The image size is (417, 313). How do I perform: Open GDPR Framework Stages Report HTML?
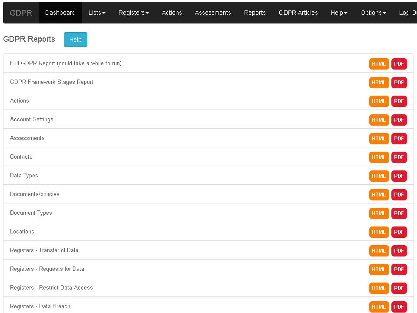coord(379,83)
